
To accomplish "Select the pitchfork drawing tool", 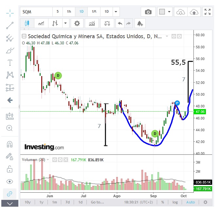I will coord(10,38).
